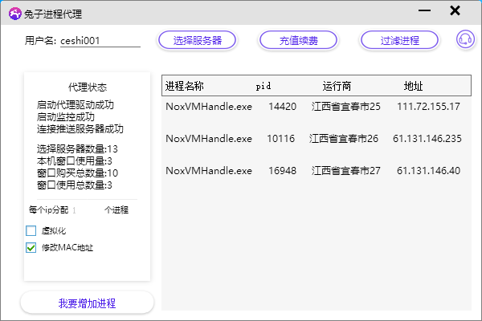Click the 代理状态 panel heading
The image size is (482, 321).
click(88, 87)
